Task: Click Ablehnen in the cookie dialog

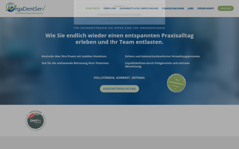Action: (119, 6)
